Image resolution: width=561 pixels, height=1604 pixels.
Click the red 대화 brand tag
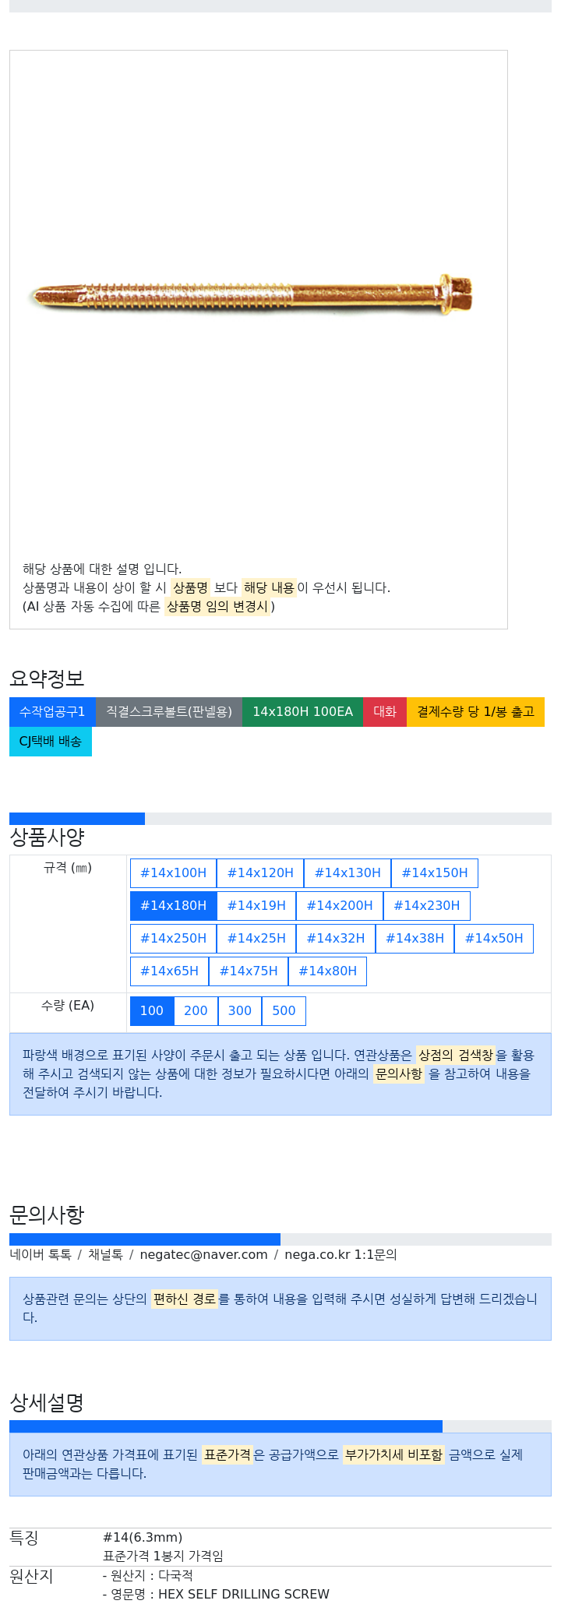(x=385, y=712)
